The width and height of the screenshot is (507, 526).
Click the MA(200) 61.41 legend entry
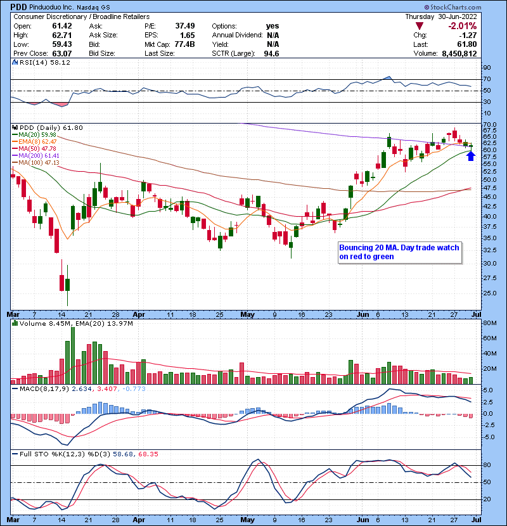35,156
